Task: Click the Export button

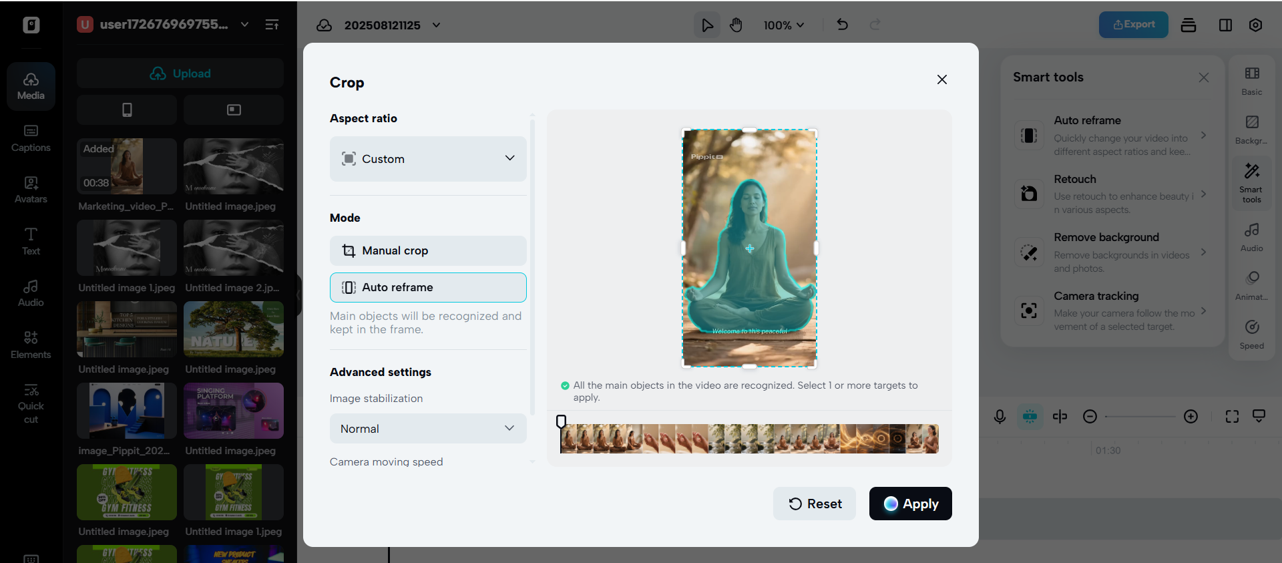Action: pyautogui.click(x=1134, y=25)
